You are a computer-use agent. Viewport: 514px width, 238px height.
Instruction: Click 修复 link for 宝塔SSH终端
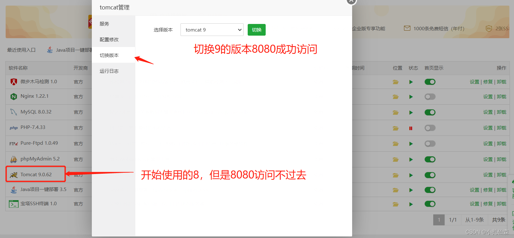point(488,204)
